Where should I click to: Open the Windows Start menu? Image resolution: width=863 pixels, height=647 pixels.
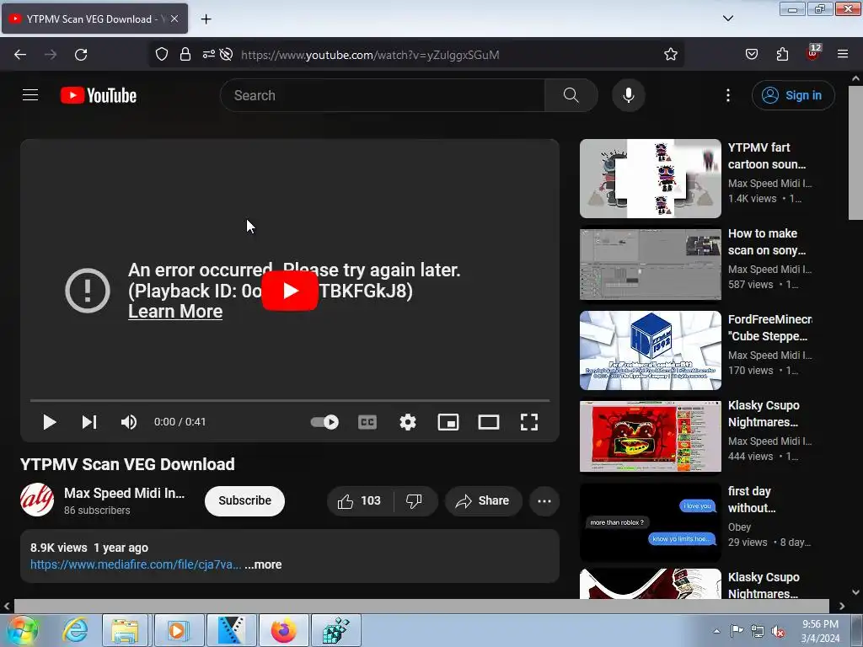pos(22,630)
